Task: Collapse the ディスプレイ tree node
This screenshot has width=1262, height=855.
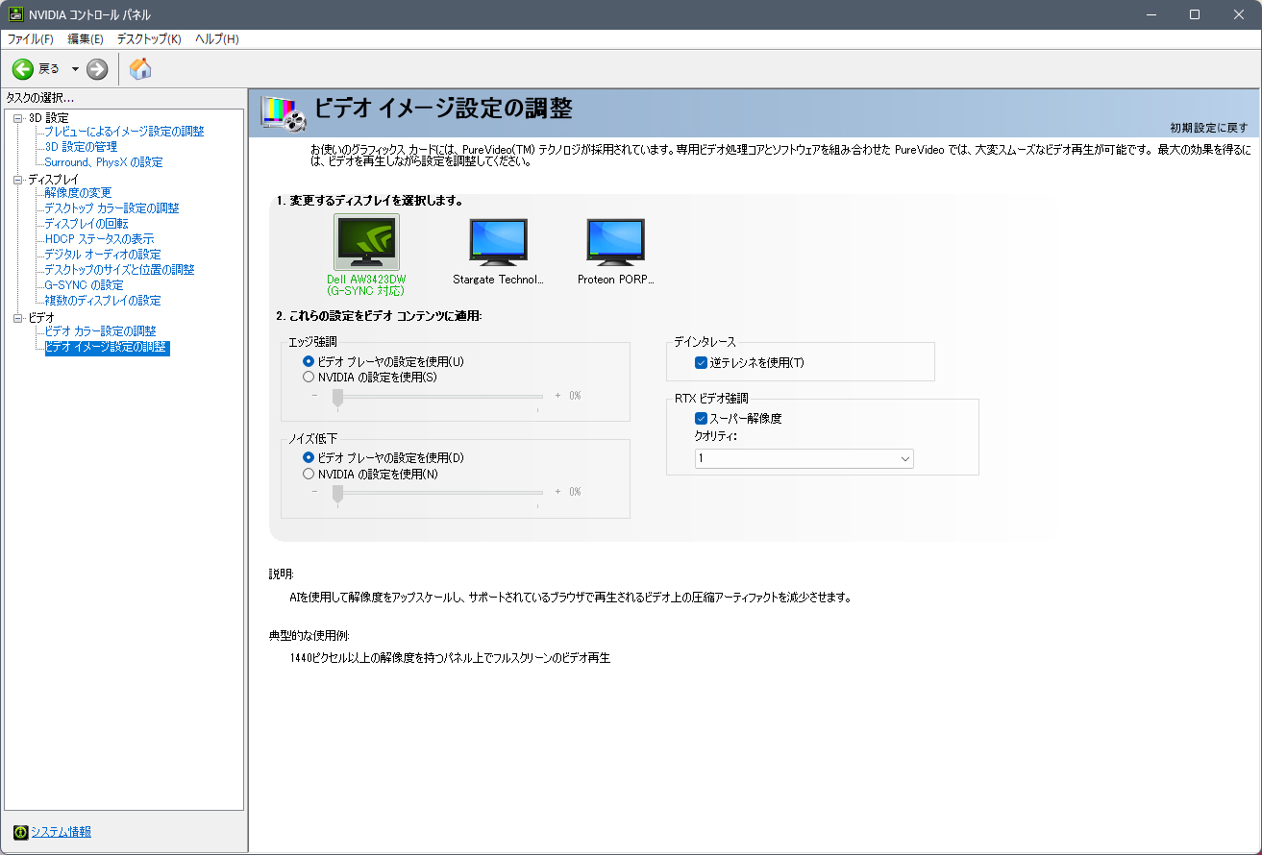Action: pyautogui.click(x=18, y=180)
